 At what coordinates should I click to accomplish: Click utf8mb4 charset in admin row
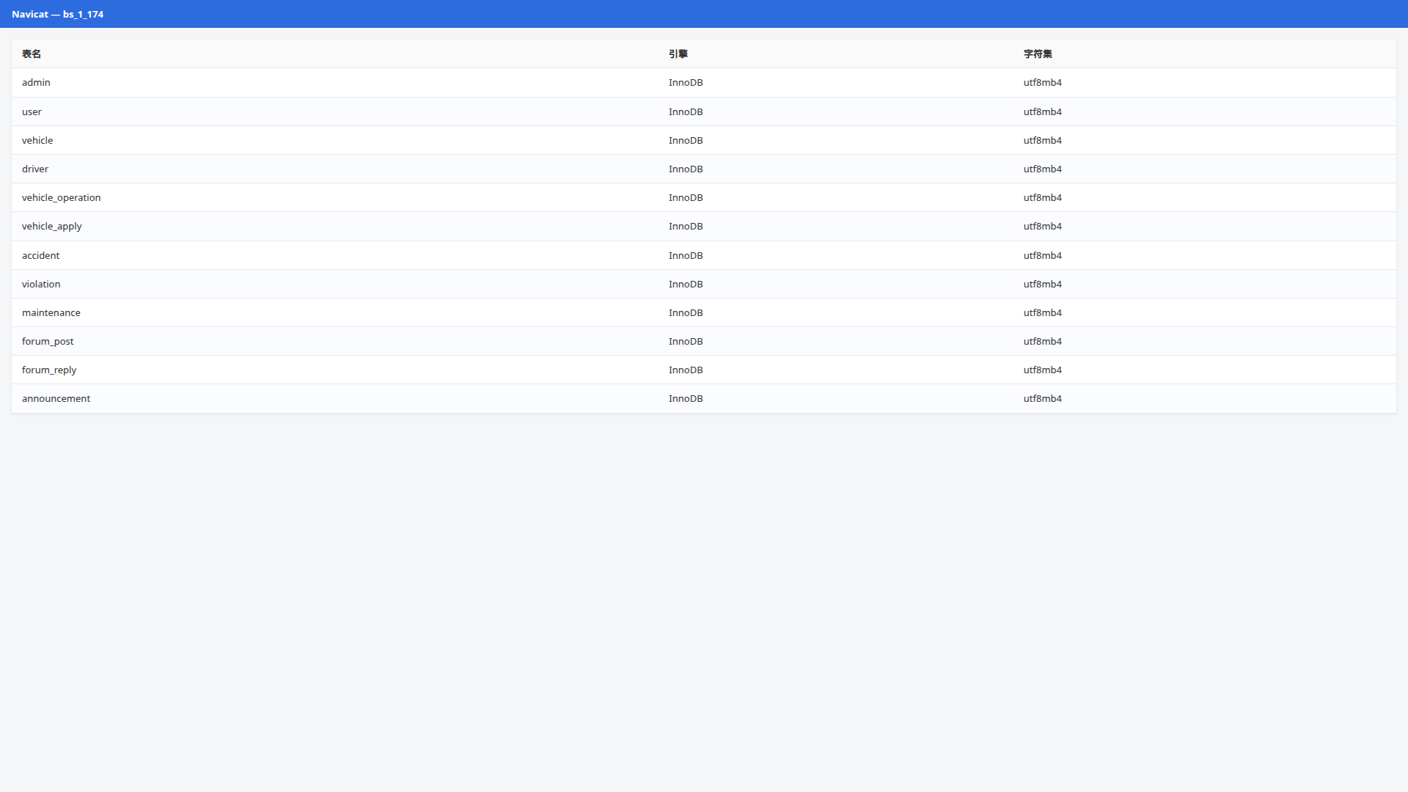point(1043,83)
